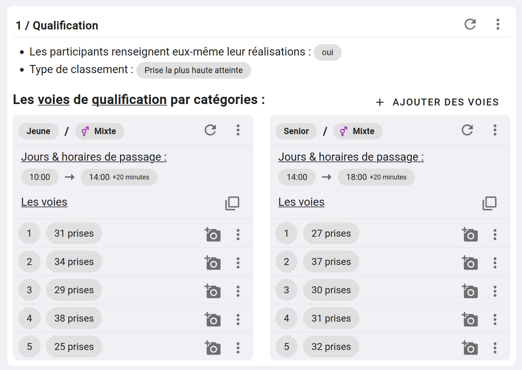This screenshot has height=370, width=522.
Task: Open menu for Jeune route 34 prises
Action: (238, 263)
